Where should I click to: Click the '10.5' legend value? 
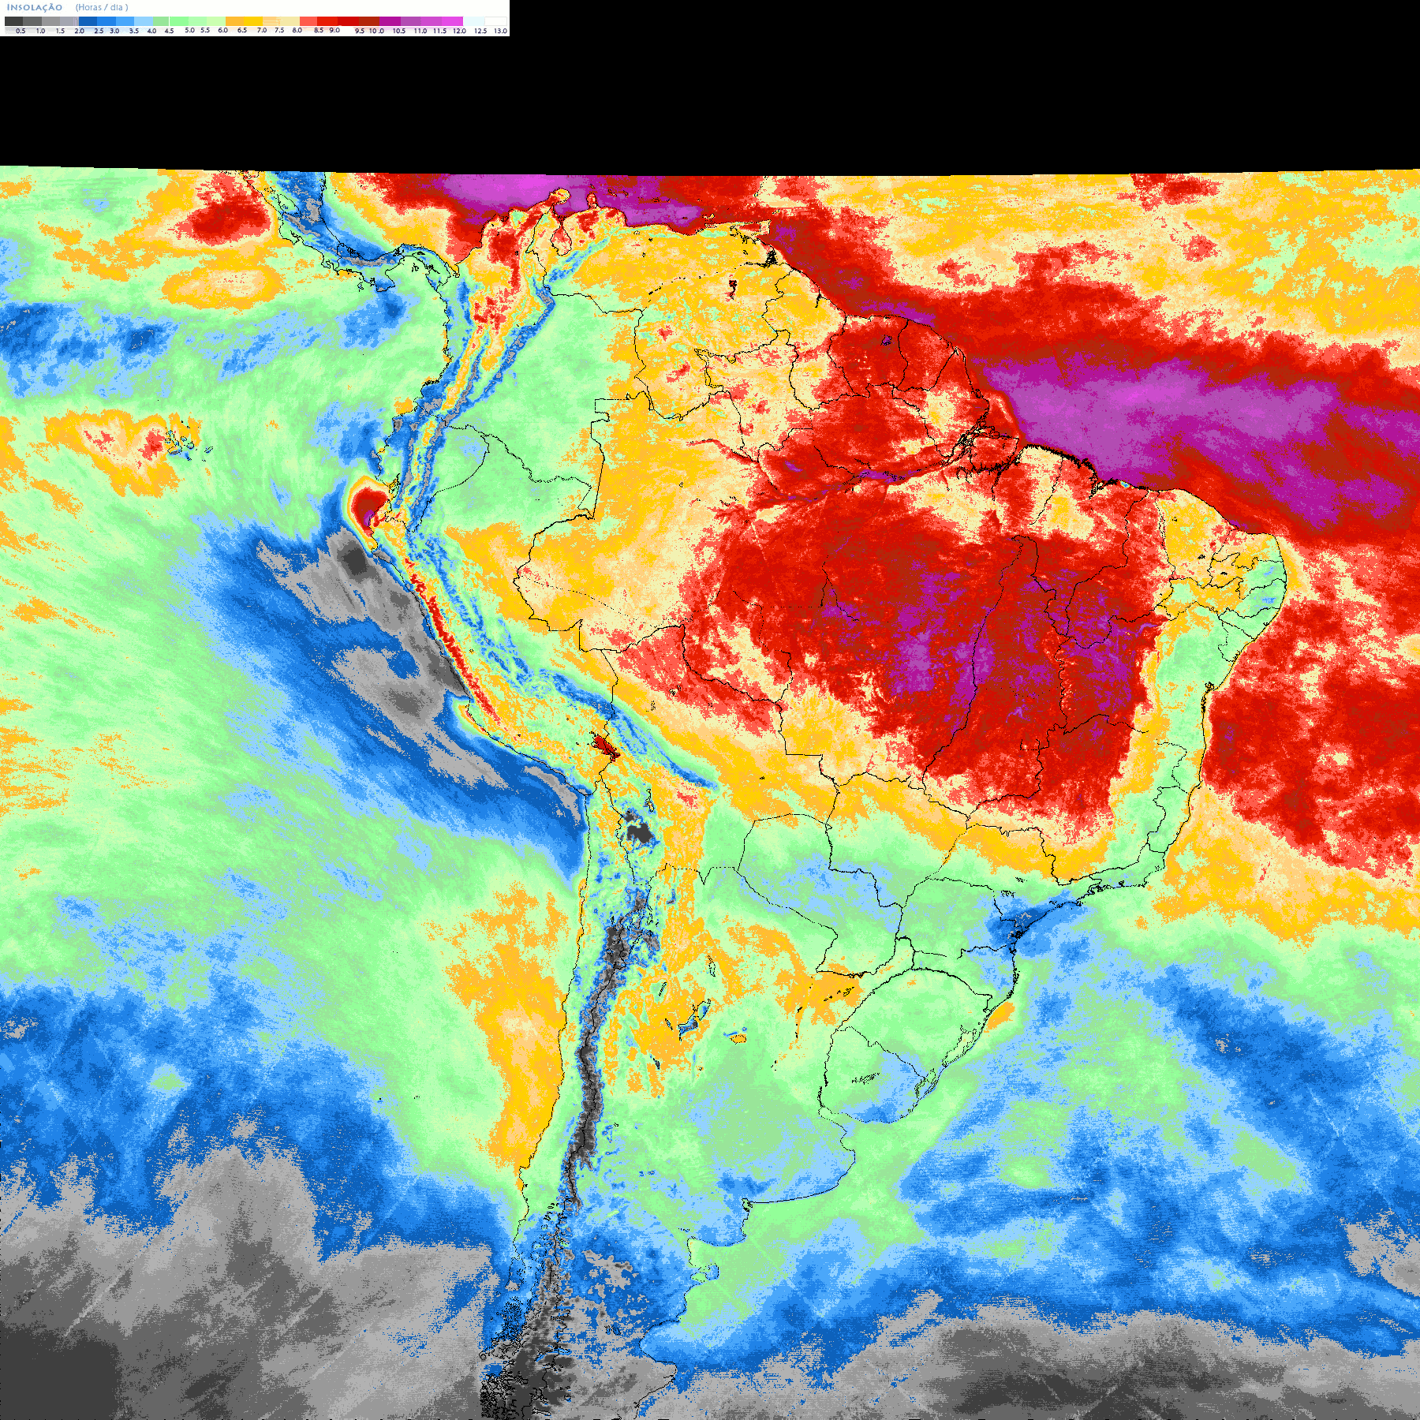pos(399,31)
